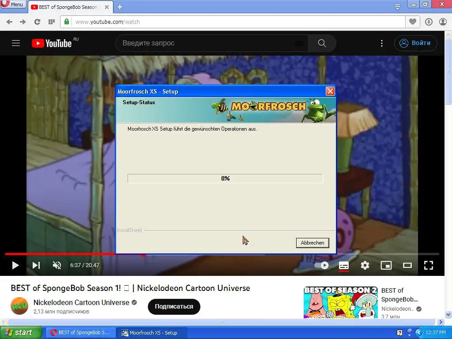Switch to BEST of SpongeBob Season tab
The width and height of the screenshot is (452, 339).
click(68, 7)
